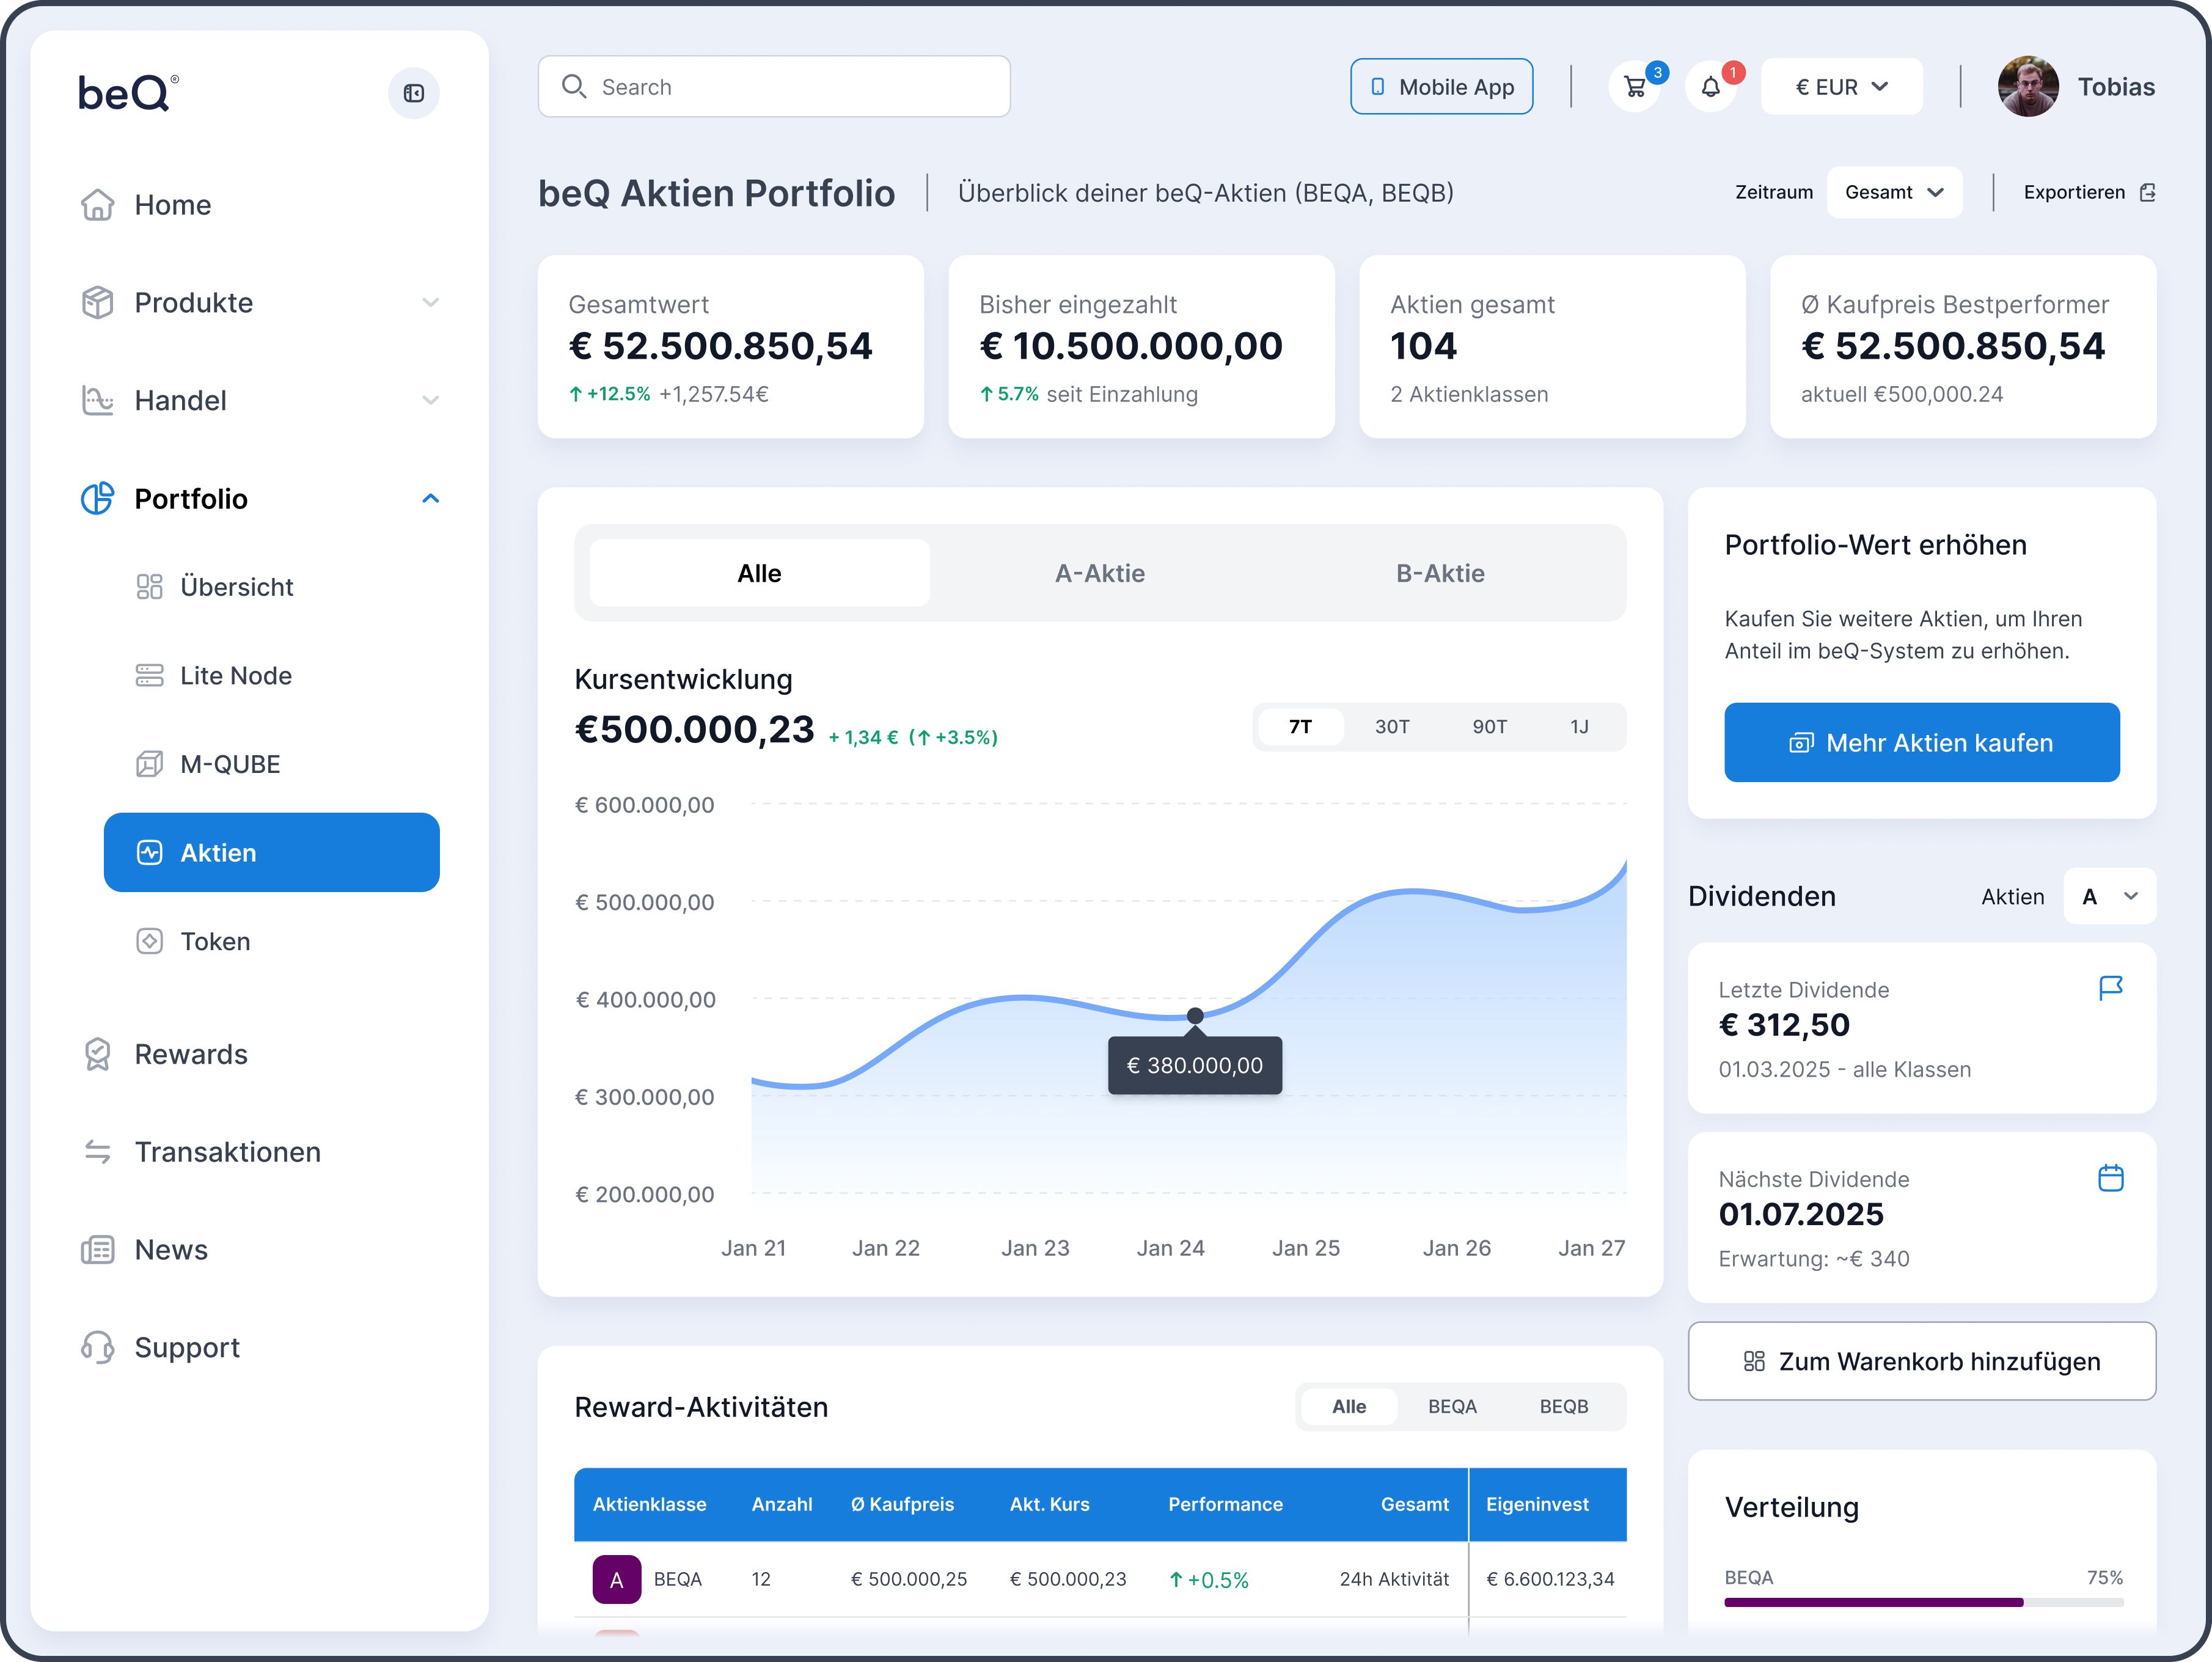This screenshot has width=2212, height=1662.
Task: Click Zum Warenkorb hinzufügen button
Action: click(x=1921, y=1361)
